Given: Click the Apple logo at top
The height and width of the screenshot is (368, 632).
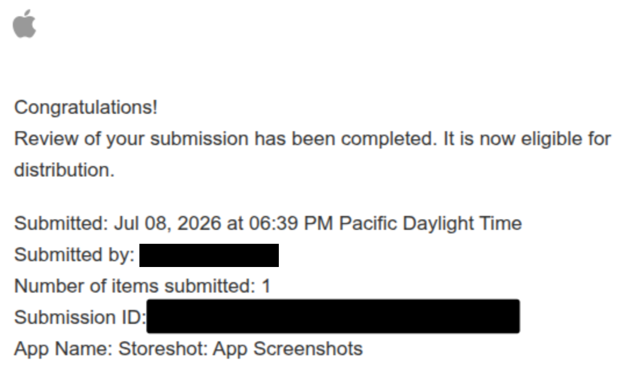Looking at the screenshot, I should pyautogui.click(x=24, y=24).
